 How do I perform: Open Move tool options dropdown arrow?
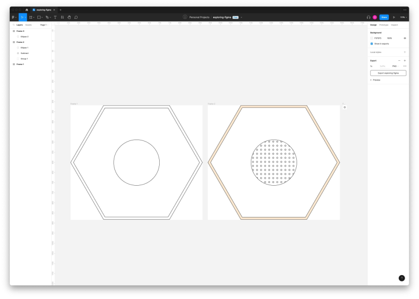pos(25,18)
